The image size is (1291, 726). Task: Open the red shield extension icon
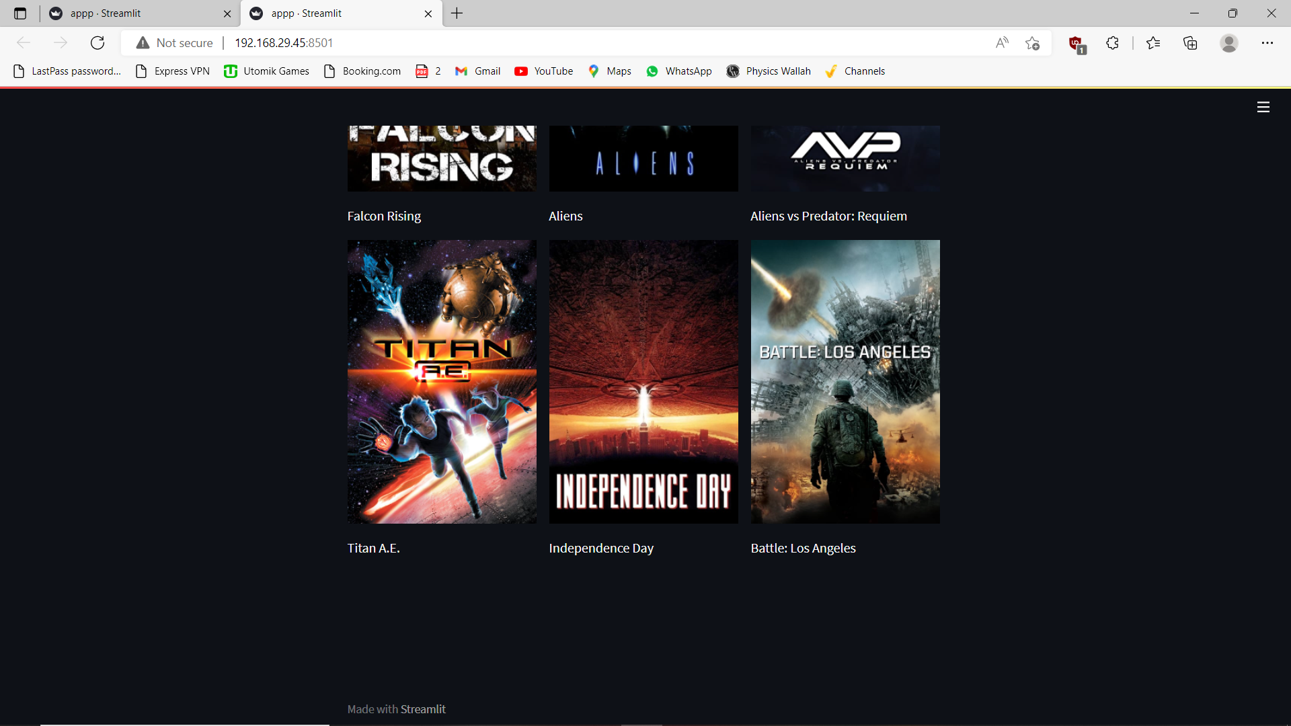[1076, 44]
